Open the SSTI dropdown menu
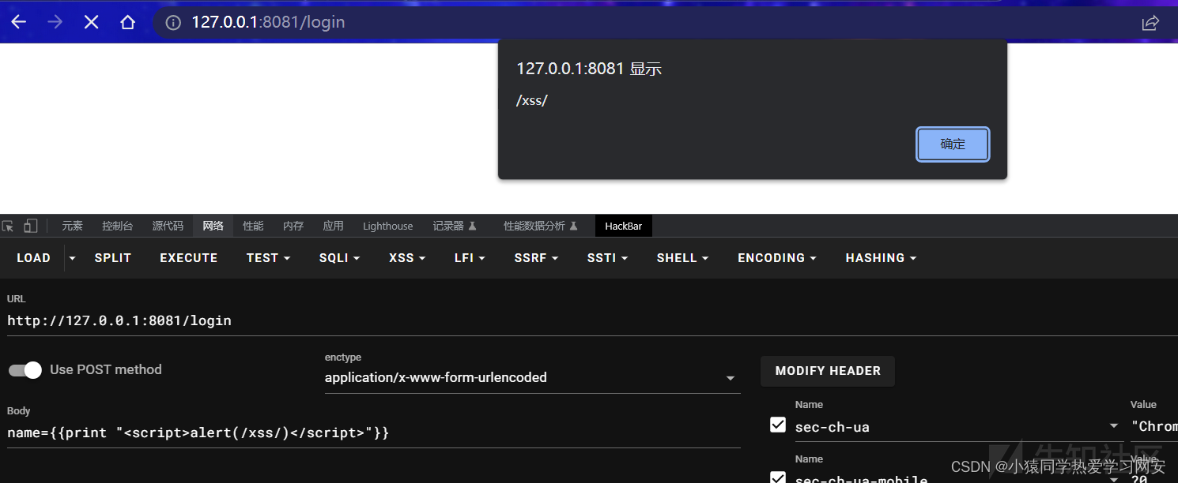 point(607,258)
